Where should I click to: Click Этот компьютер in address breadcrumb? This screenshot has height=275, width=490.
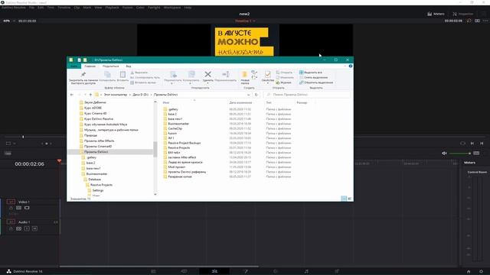click(x=116, y=95)
